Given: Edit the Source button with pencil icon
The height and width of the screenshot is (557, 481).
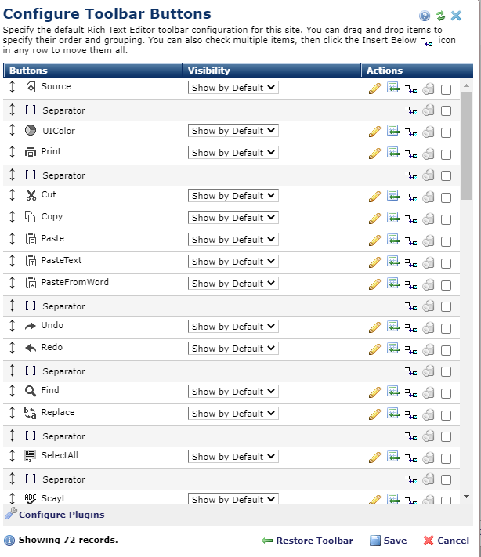Looking at the screenshot, I should (x=374, y=89).
